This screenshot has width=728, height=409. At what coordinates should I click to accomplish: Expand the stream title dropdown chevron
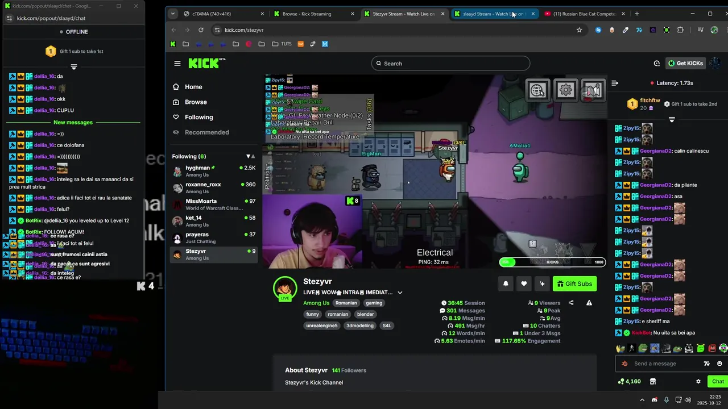pyautogui.click(x=400, y=293)
